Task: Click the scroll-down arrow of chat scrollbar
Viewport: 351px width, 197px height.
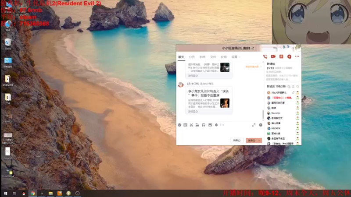Action: (263, 120)
